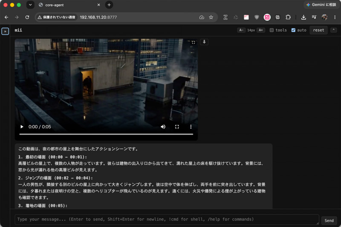Open the square-in-square extension icon
This screenshot has height=227, width=341.
pos(277,17)
